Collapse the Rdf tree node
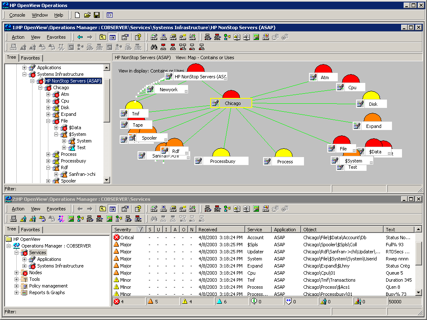The height and width of the screenshot is (320, 427). click(48, 167)
